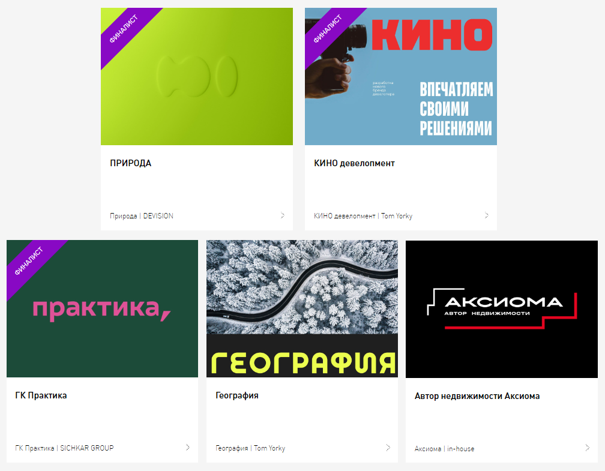Open Автор недвижимости Аксиома title
Screen dimensions: 605x471
[x=477, y=396]
